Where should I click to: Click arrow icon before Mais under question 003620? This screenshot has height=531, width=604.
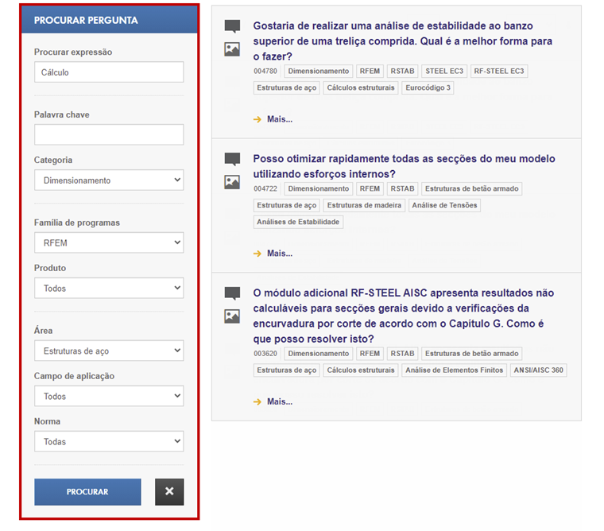pyautogui.click(x=257, y=402)
